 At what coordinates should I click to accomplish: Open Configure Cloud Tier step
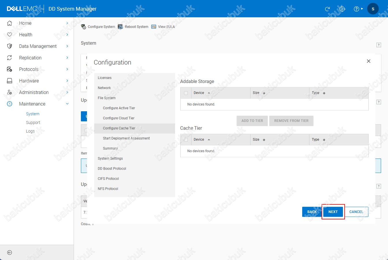pyautogui.click(x=135, y=118)
